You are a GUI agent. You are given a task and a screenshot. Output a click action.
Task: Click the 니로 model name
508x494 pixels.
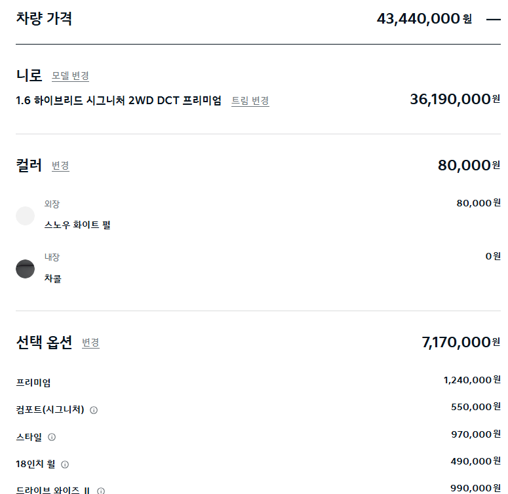point(29,75)
